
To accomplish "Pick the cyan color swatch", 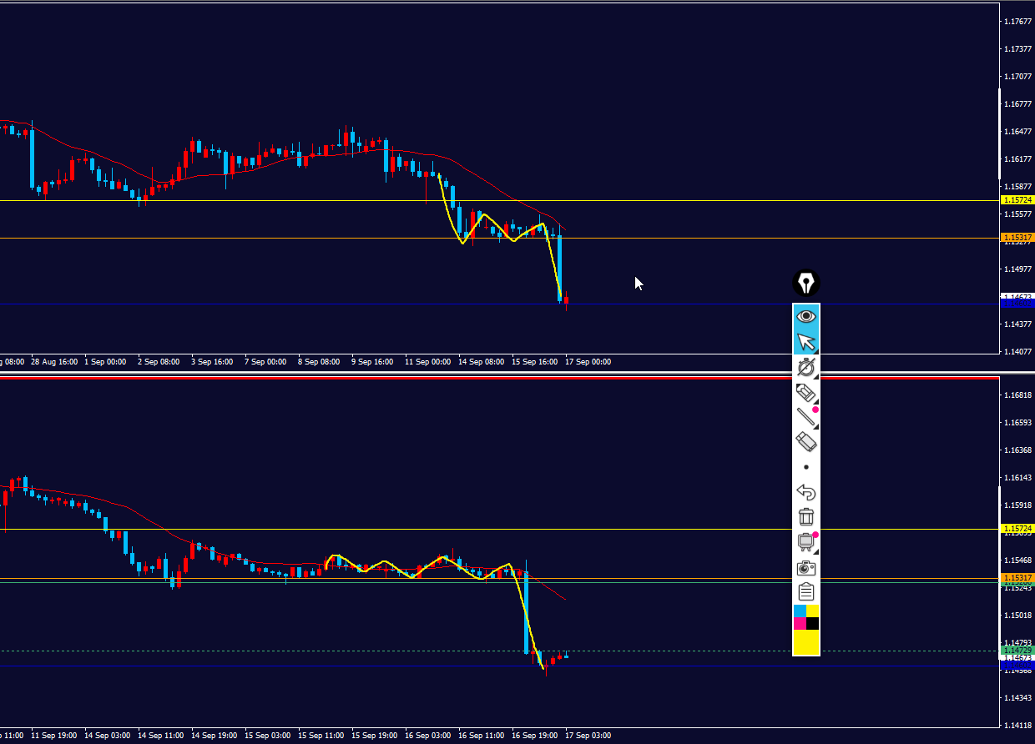I will click(800, 611).
